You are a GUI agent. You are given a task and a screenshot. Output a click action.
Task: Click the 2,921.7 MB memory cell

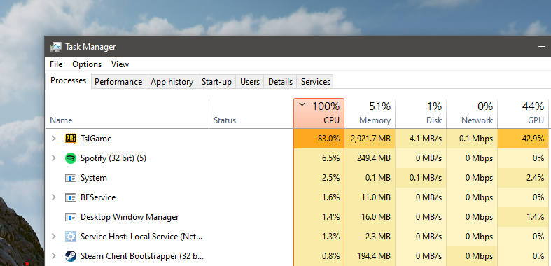coord(370,139)
